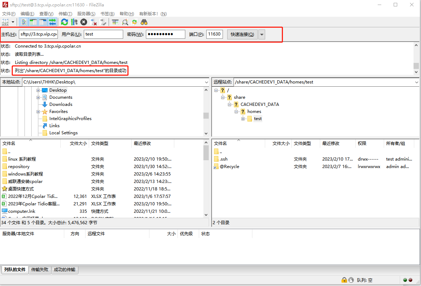421x286 pixels.
Task: Open the quick connect history dropdown
Action: click(x=261, y=34)
